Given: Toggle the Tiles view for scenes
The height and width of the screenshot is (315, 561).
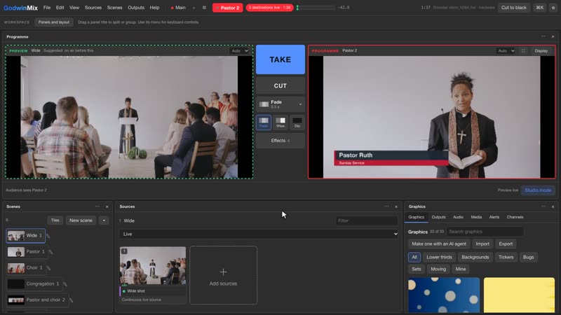Looking at the screenshot, I should click(x=55, y=220).
